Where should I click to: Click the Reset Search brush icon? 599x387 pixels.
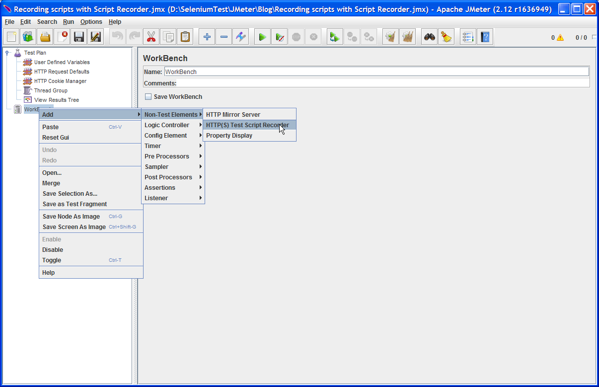click(447, 37)
